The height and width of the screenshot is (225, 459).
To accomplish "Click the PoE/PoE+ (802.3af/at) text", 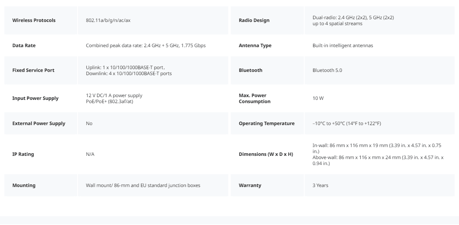I will 110,101.
